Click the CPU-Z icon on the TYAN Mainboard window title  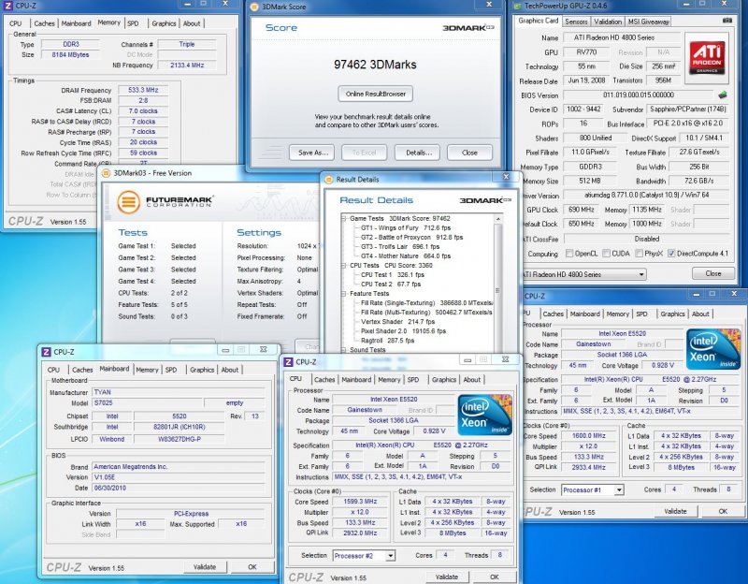point(46,352)
